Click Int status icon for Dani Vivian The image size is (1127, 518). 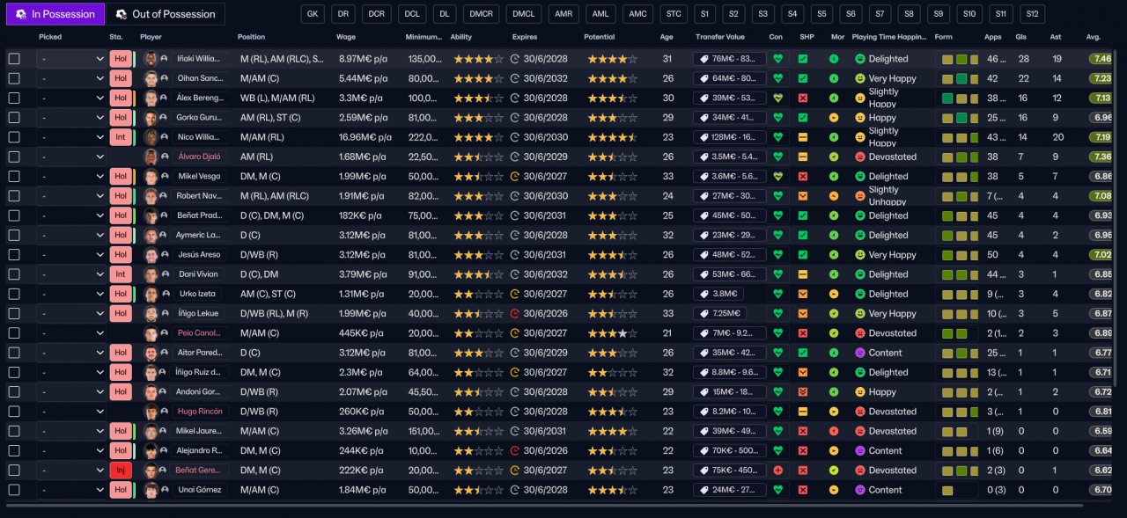pyautogui.click(x=121, y=274)
